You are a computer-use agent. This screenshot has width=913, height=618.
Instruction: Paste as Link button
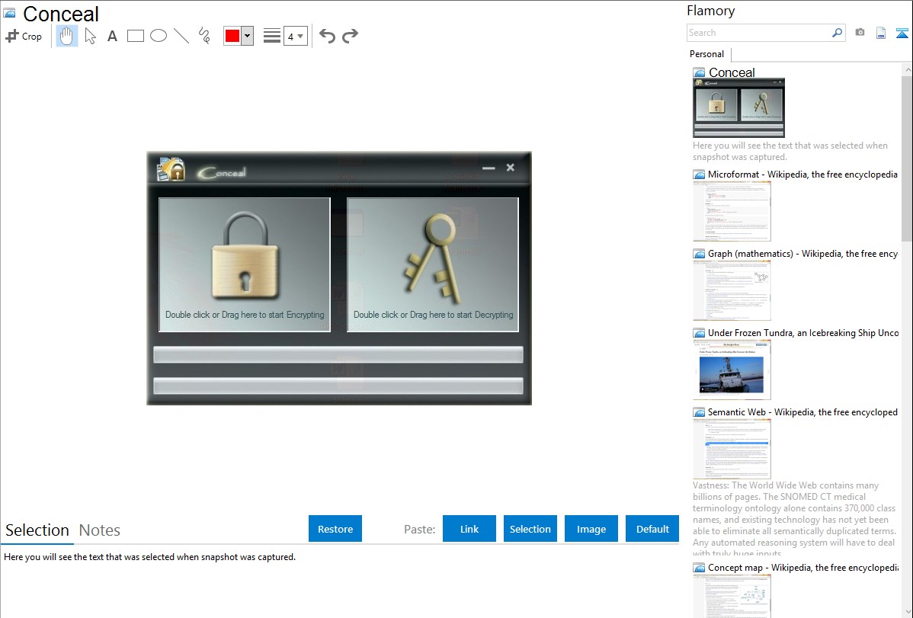pyautogui.click(x=469, y=528)
